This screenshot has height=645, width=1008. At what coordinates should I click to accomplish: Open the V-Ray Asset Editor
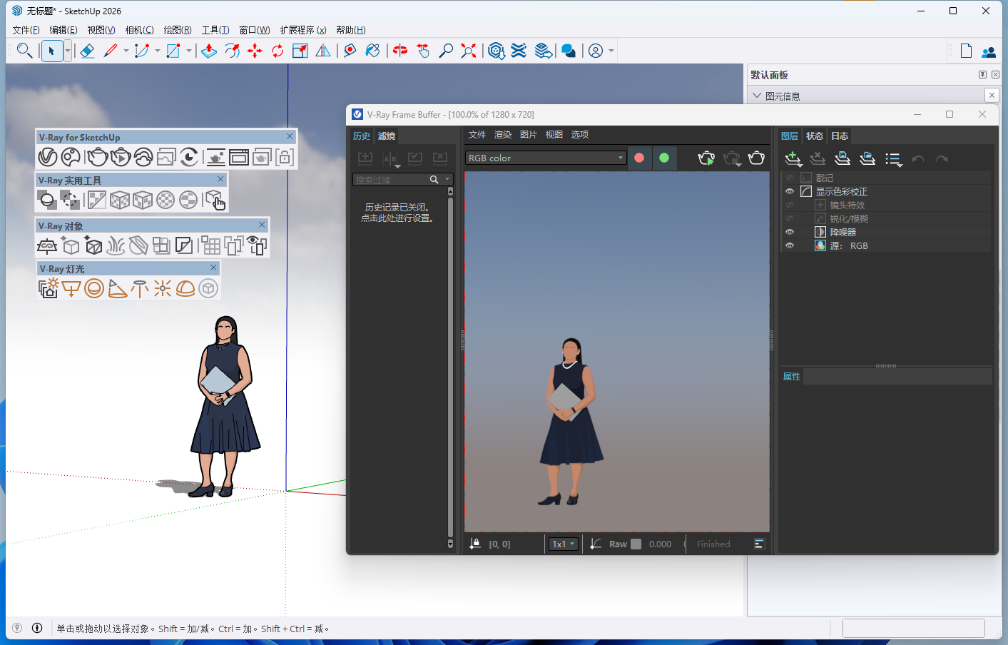[x=48, y=157]
